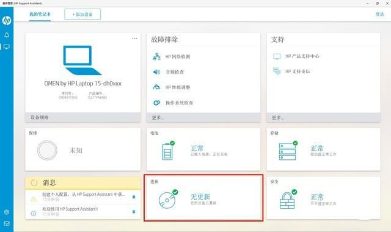Click 存储 正常 status text
Image resolution: width=391 pixels, height=232 pixels.
click(317, 148)
